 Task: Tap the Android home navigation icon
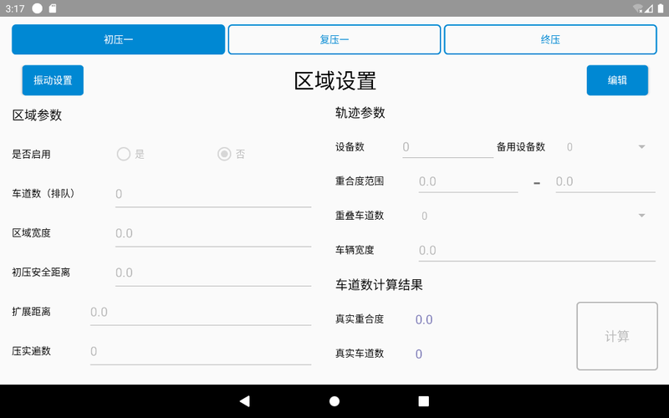point(334,401)
